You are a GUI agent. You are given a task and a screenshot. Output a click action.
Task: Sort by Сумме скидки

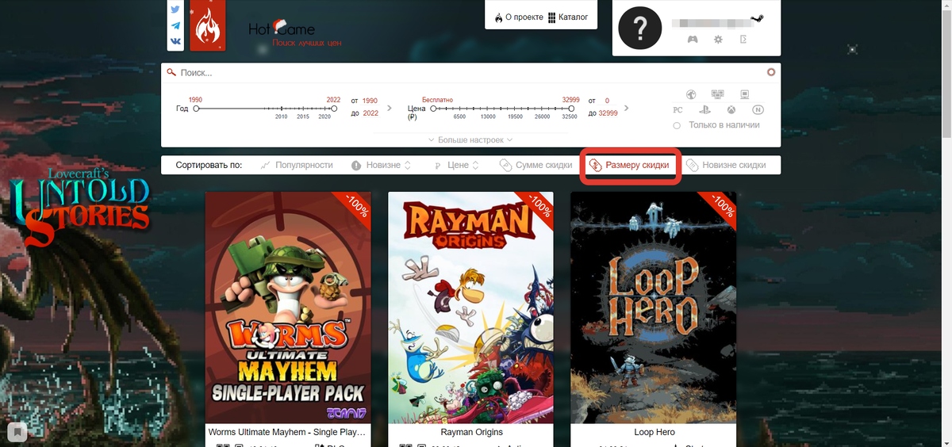(x=535, y=165)
